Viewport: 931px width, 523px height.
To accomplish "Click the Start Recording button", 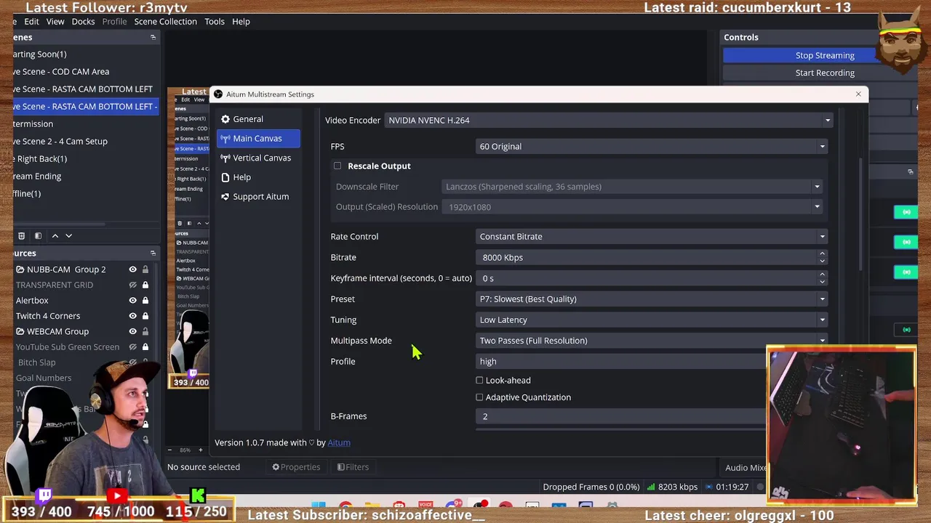I will [825, 73].
